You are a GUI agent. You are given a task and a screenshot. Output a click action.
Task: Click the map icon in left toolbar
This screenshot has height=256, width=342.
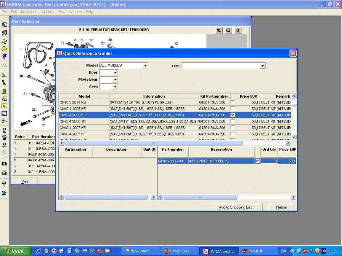[4, 41]
